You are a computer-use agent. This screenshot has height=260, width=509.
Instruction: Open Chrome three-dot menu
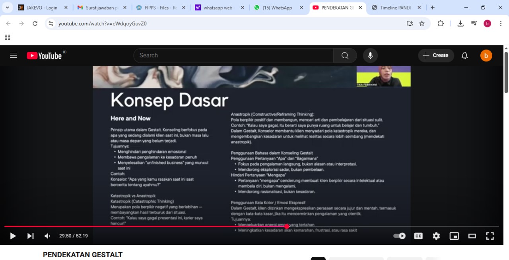pos(501,23)
